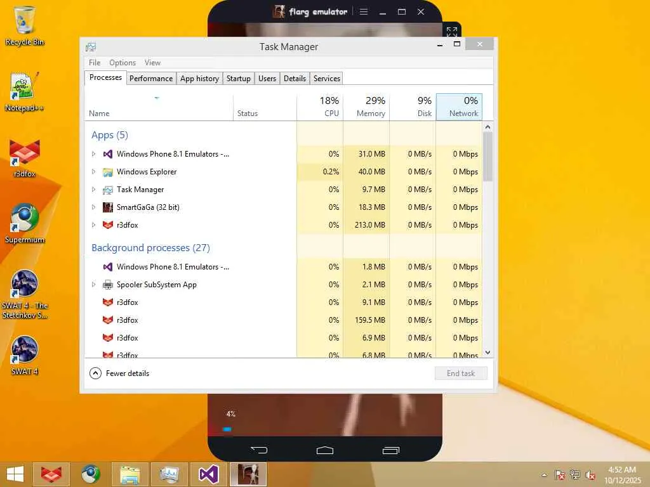Screen dimensions: 650x487
Task: Select the r3dfox row using 6.9 MB
Action: point(284,338)
